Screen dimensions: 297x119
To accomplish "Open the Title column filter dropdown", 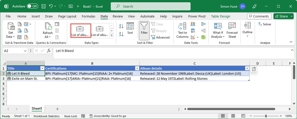I will pos(42,69).
